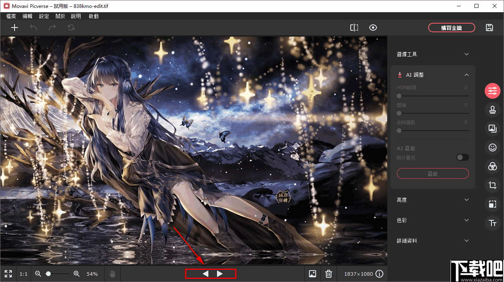Show image info with the i icon

[379, 274]
